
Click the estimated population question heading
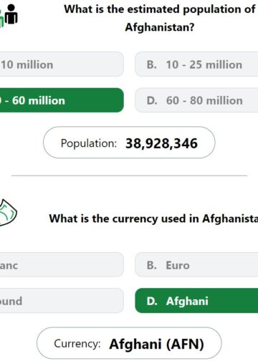point(160,18)
